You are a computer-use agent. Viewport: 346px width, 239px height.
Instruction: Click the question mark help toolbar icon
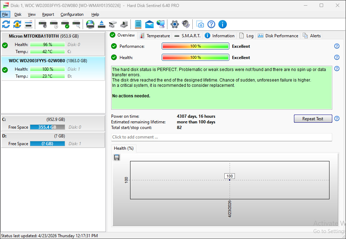point(211,24)
